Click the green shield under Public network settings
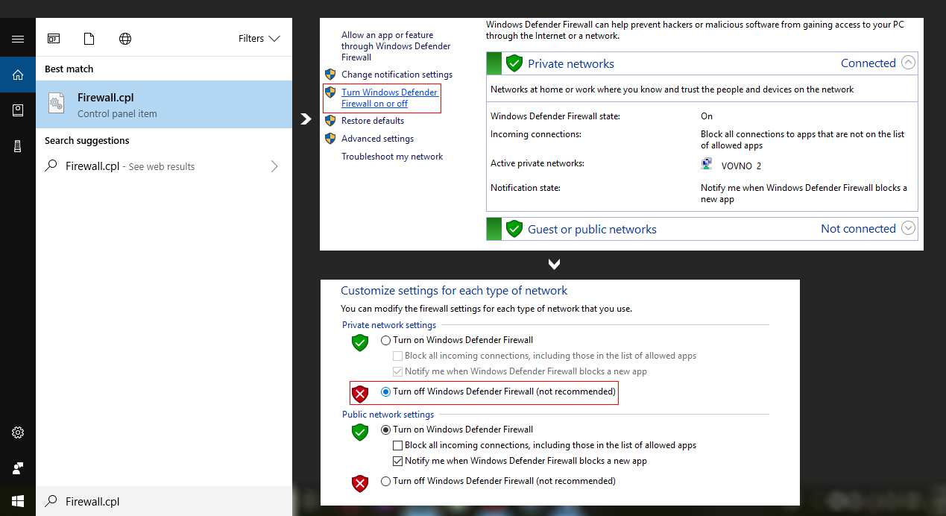The image size is (946, 516). click(x=360, y=432)
